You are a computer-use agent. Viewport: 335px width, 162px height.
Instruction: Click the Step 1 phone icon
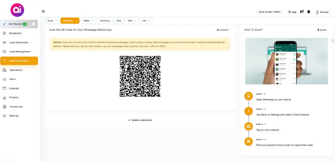coord(248,96)
